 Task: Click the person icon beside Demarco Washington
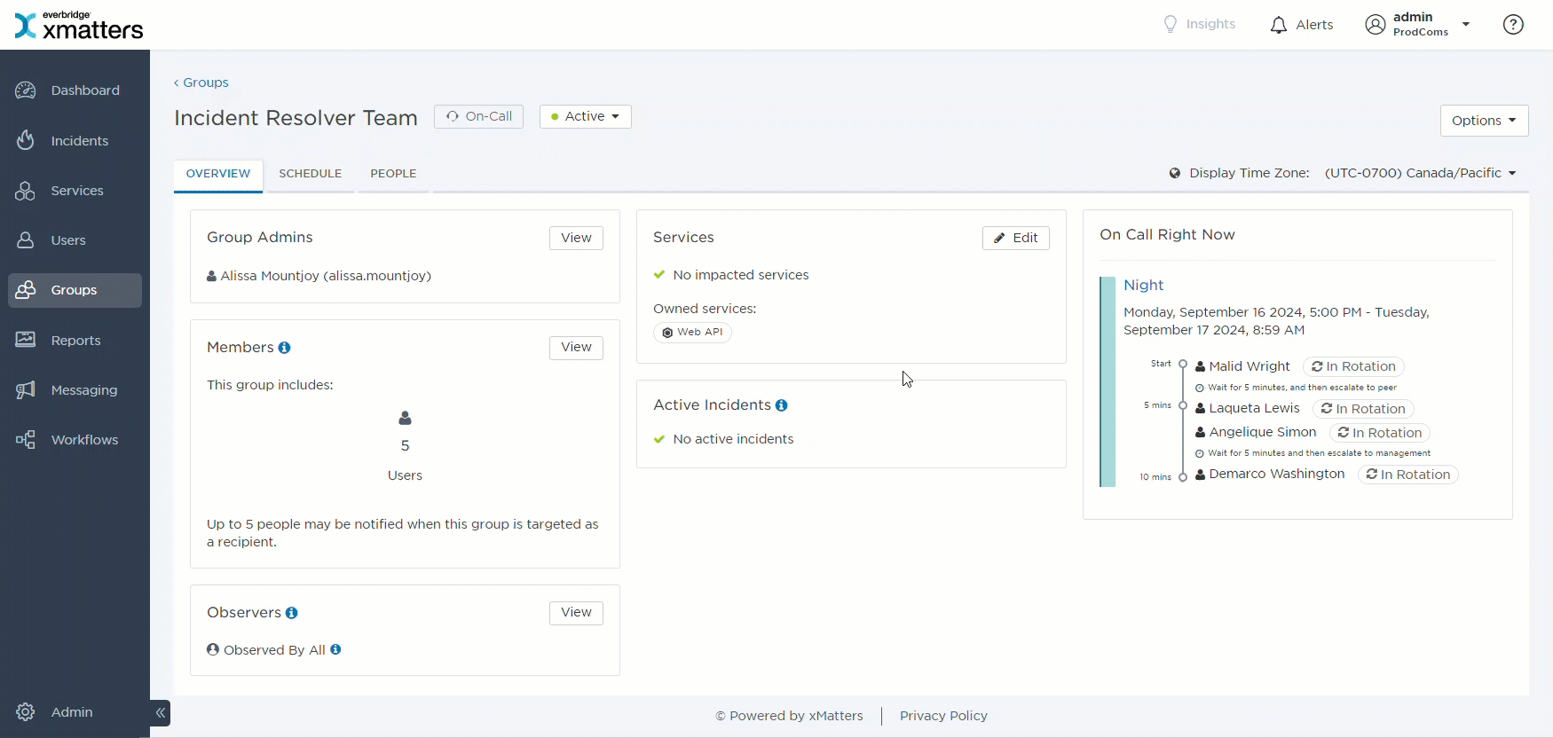(1201, 475)
